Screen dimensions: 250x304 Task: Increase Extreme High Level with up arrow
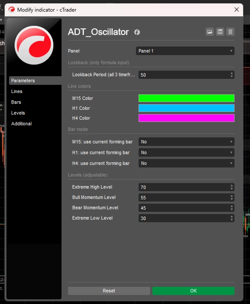tap(232, 186)
